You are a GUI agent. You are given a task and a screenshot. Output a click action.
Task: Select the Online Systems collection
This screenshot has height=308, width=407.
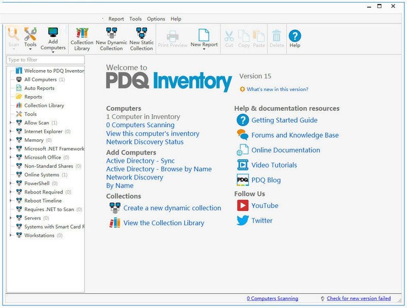pos(42,175)
